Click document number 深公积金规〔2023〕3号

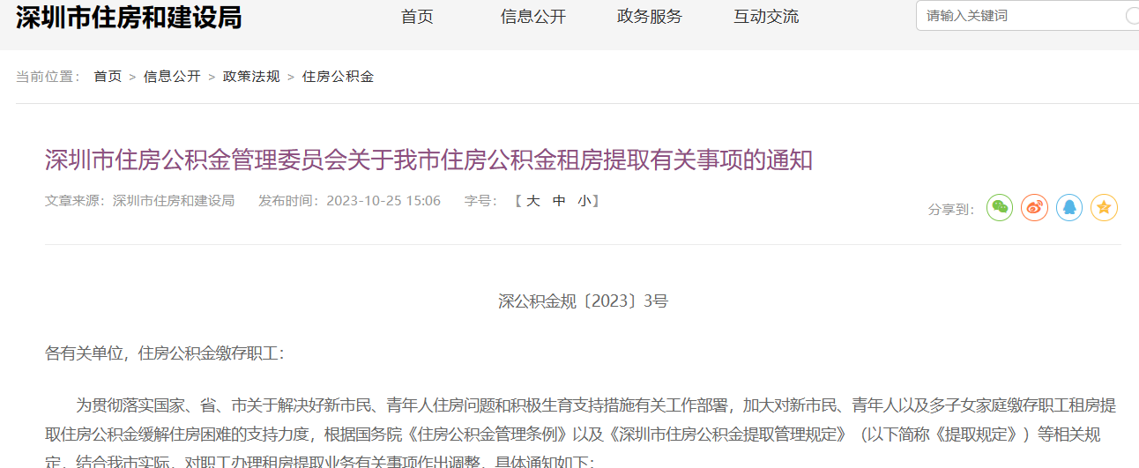[x=583, y=301]
